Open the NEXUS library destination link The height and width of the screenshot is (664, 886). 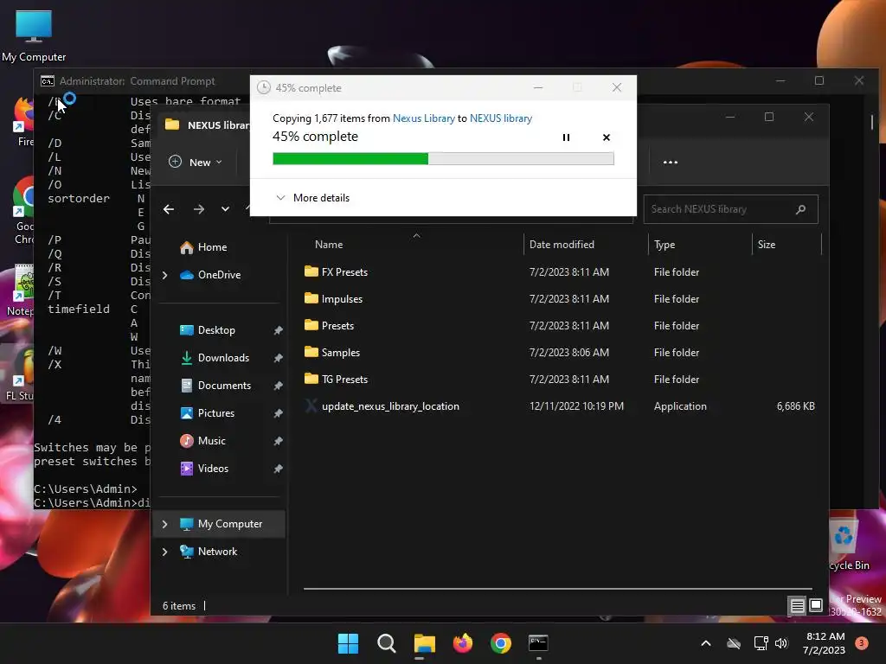point(501,118)
